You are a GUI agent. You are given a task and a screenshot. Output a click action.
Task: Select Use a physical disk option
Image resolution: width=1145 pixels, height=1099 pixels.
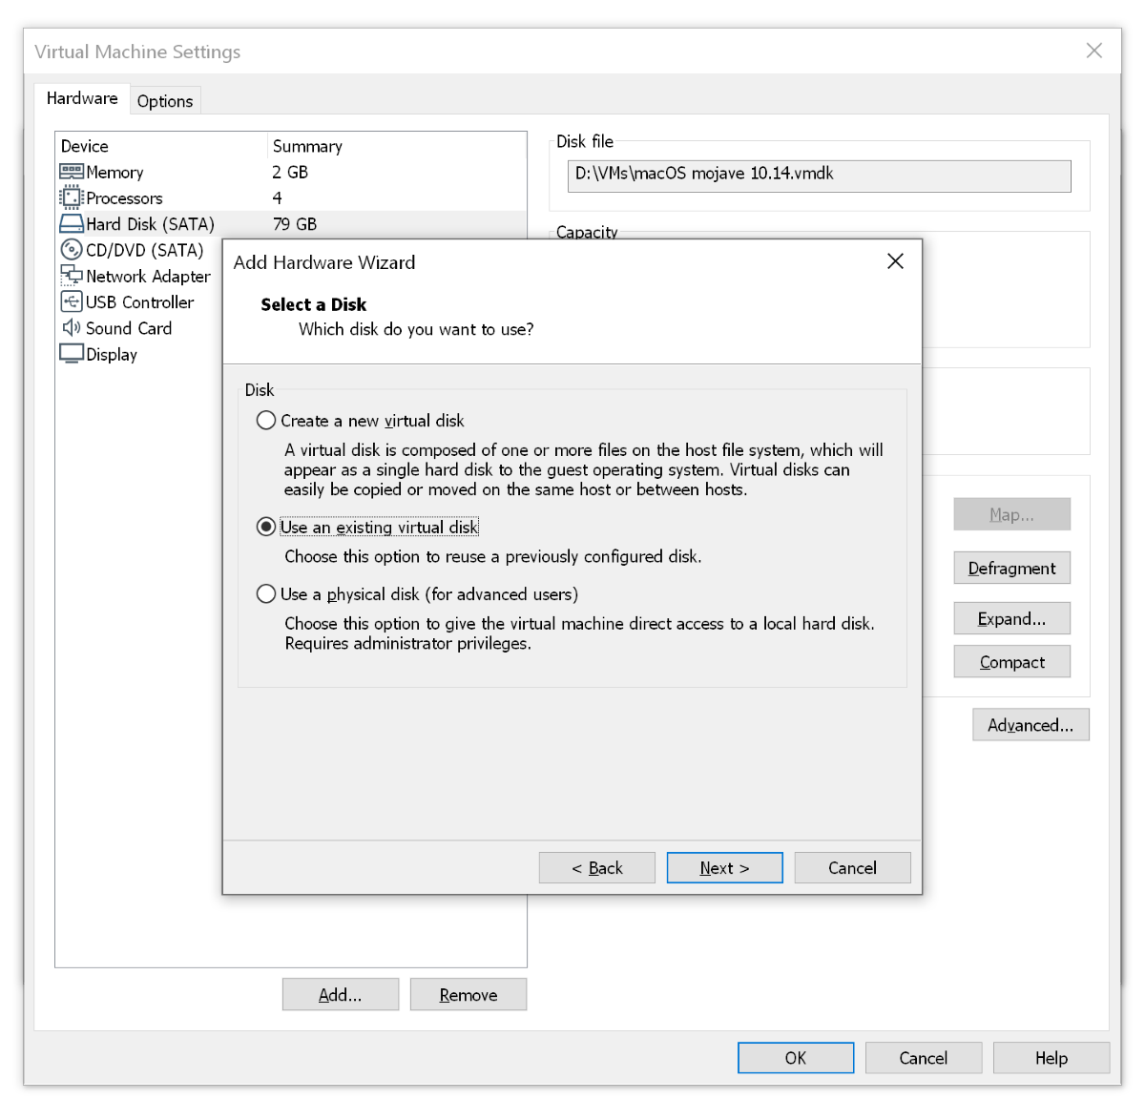pos(266,594)
